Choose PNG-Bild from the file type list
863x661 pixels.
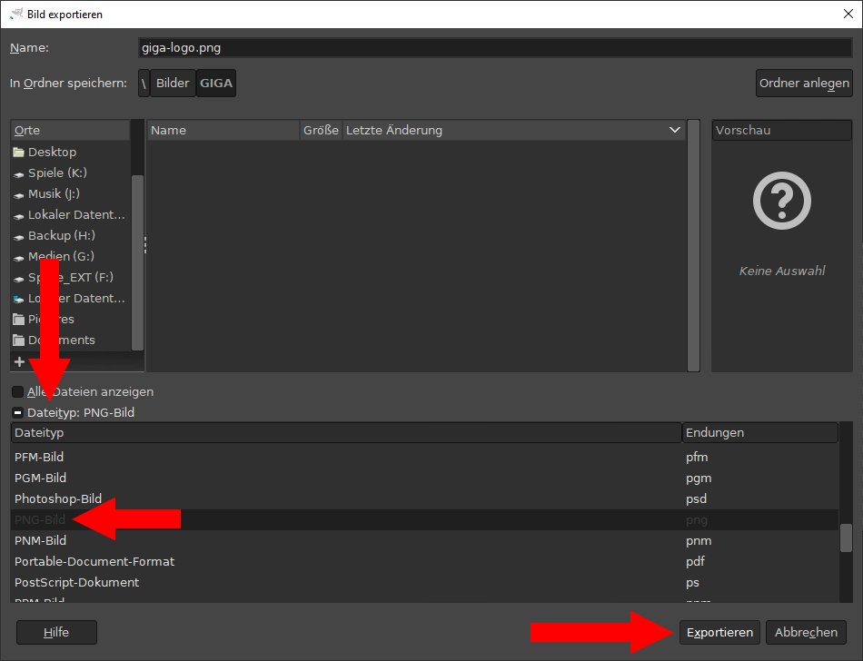pyautogui.click(x=40, y=520)
